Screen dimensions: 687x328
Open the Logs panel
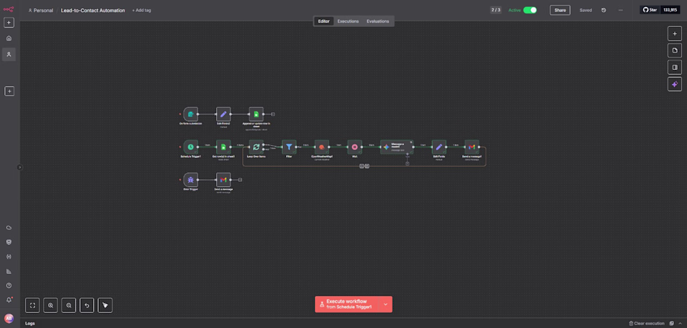click(30, 323)
